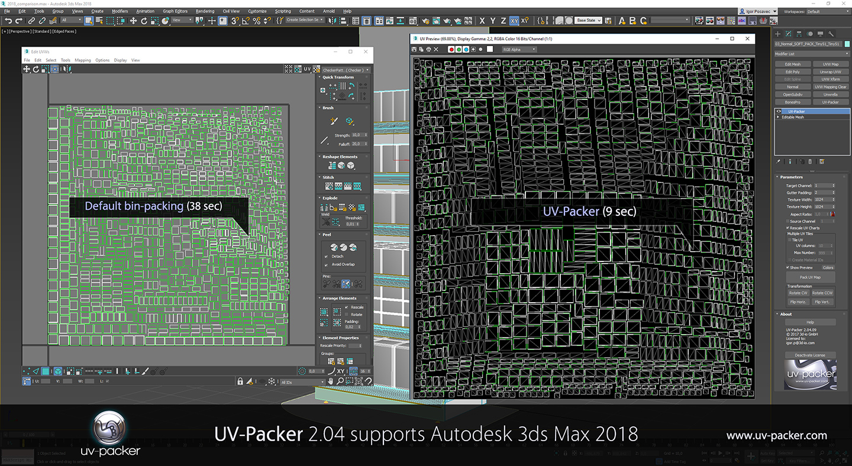This screenshot has height=466, width=852.
Task: Click the Weld icon in Explode rollout
Action: (325, 221)
